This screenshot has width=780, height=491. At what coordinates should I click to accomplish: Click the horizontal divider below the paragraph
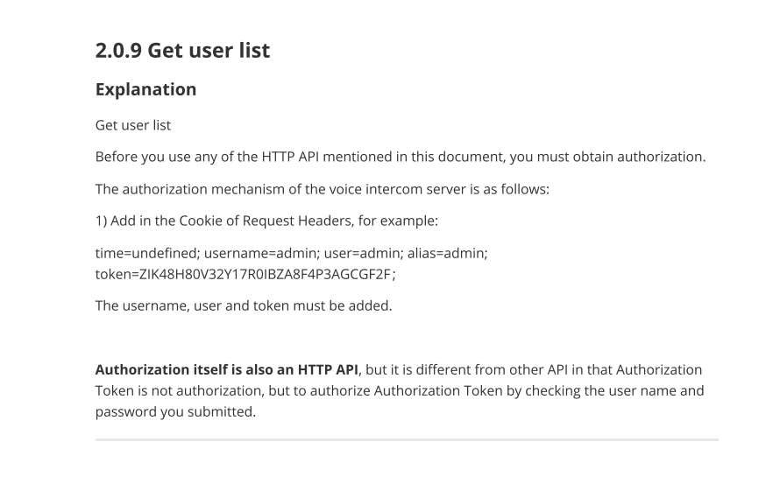pyautogui.click(x=407, y=439)
